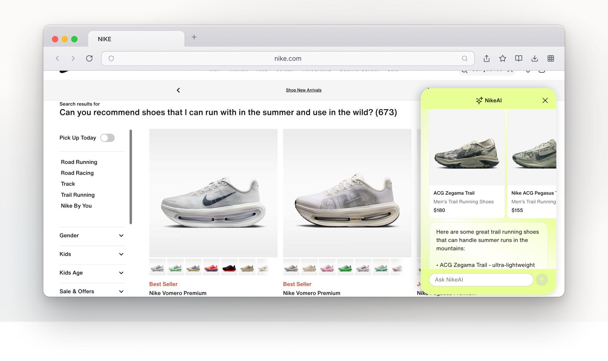This screenshot has width=608, height=361.
Task: Open the first Nike Vomero Premium product image
Action: tap(213, 193)
